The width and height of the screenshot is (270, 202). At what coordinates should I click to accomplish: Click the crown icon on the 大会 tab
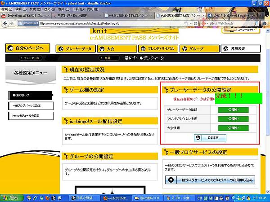coord(102,49)
